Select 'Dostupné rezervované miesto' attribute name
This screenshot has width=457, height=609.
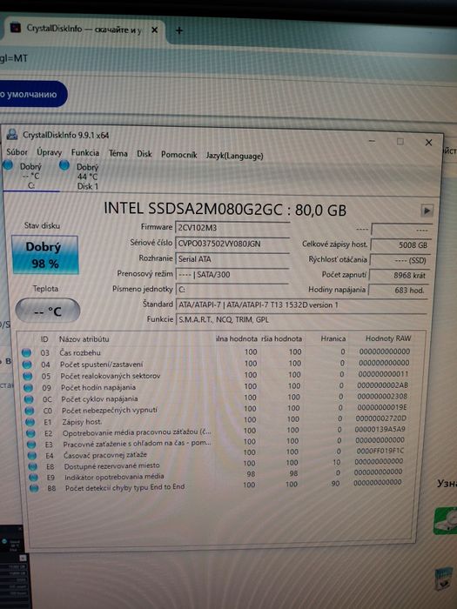pyautogui.click(x=112, y=465)
